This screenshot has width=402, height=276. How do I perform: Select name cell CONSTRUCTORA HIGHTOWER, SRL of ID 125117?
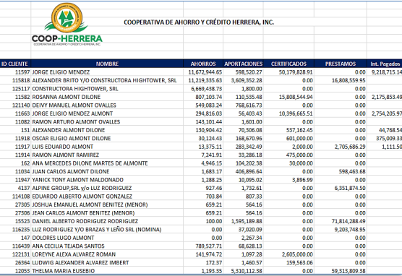(x=107, y=89)
